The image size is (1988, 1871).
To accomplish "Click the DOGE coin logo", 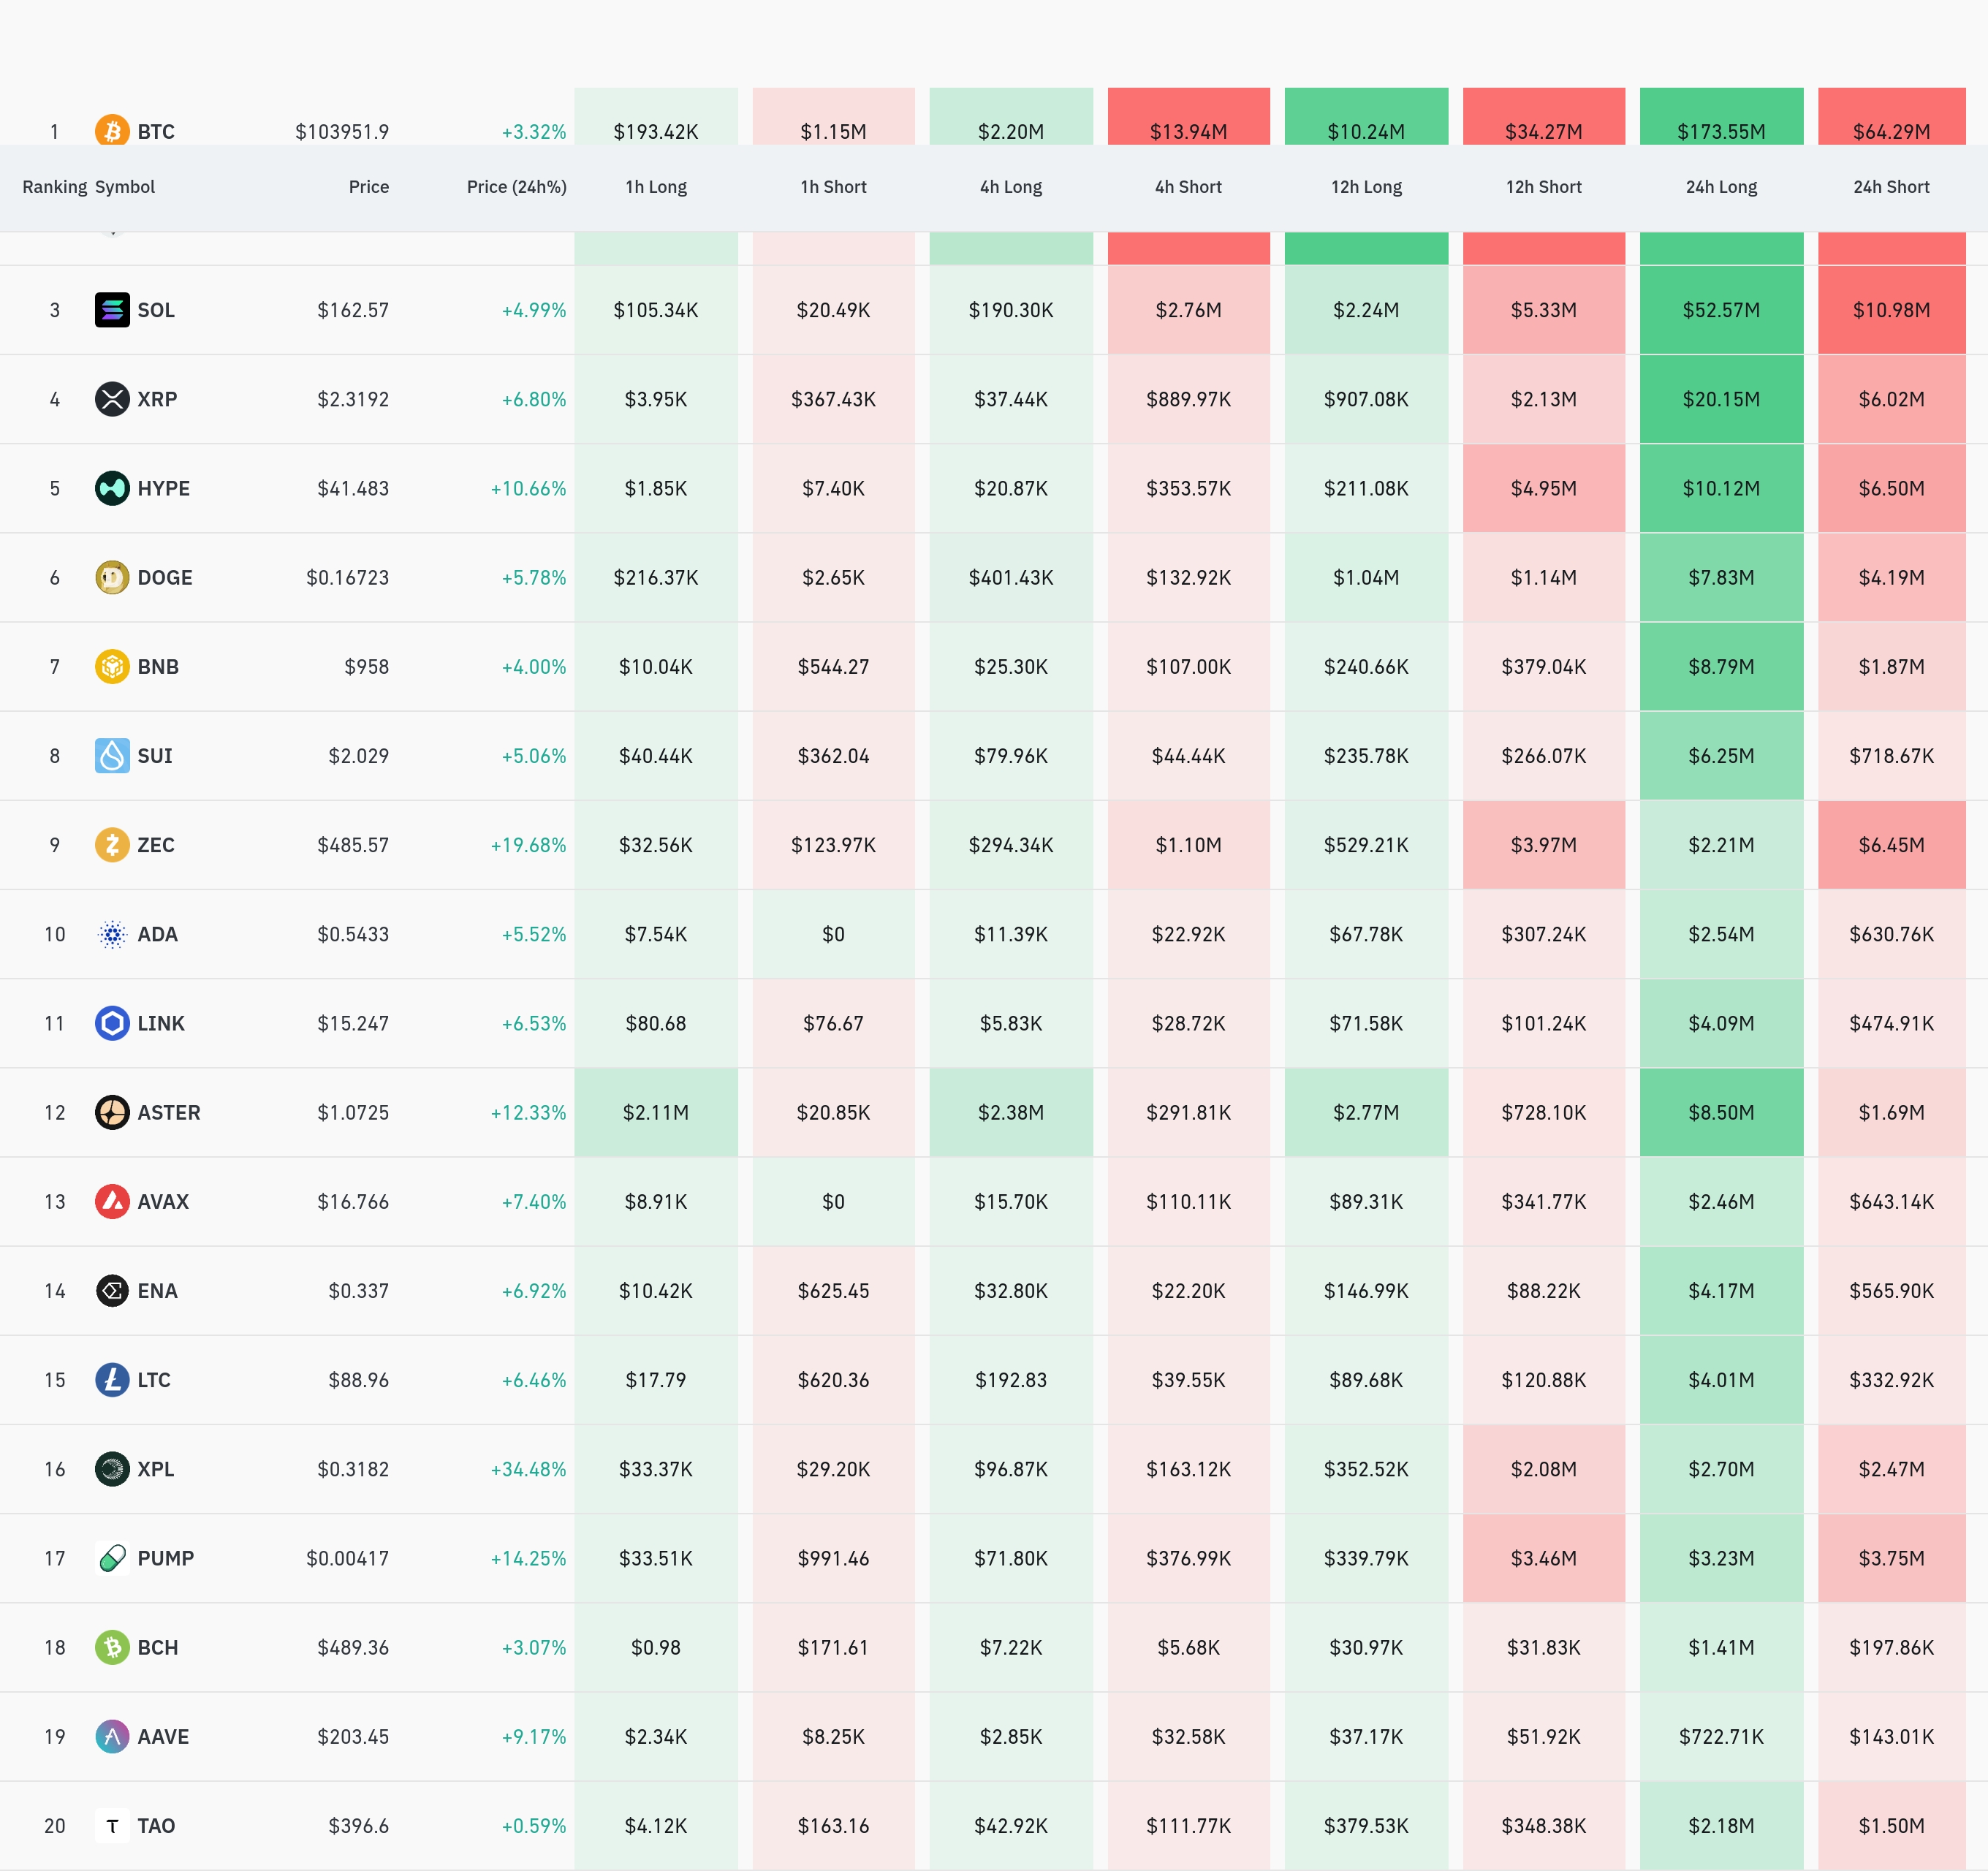I will pyautogui.click(x=112, y=577).
